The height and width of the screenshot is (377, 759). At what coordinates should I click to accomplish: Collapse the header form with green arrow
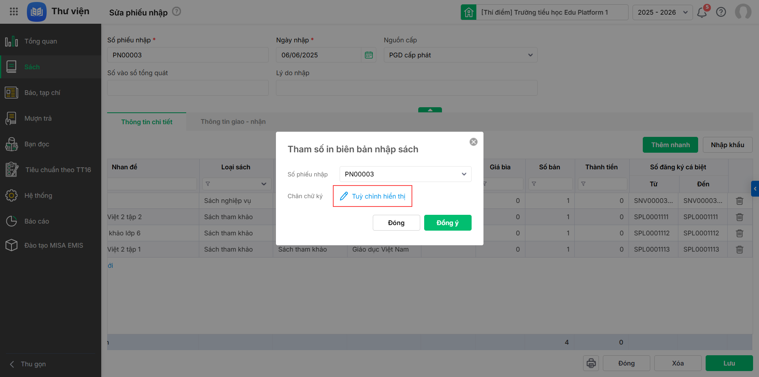430,110
